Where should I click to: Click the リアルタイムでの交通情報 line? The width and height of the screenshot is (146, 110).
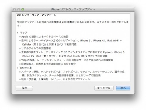(x=36, y=48)
